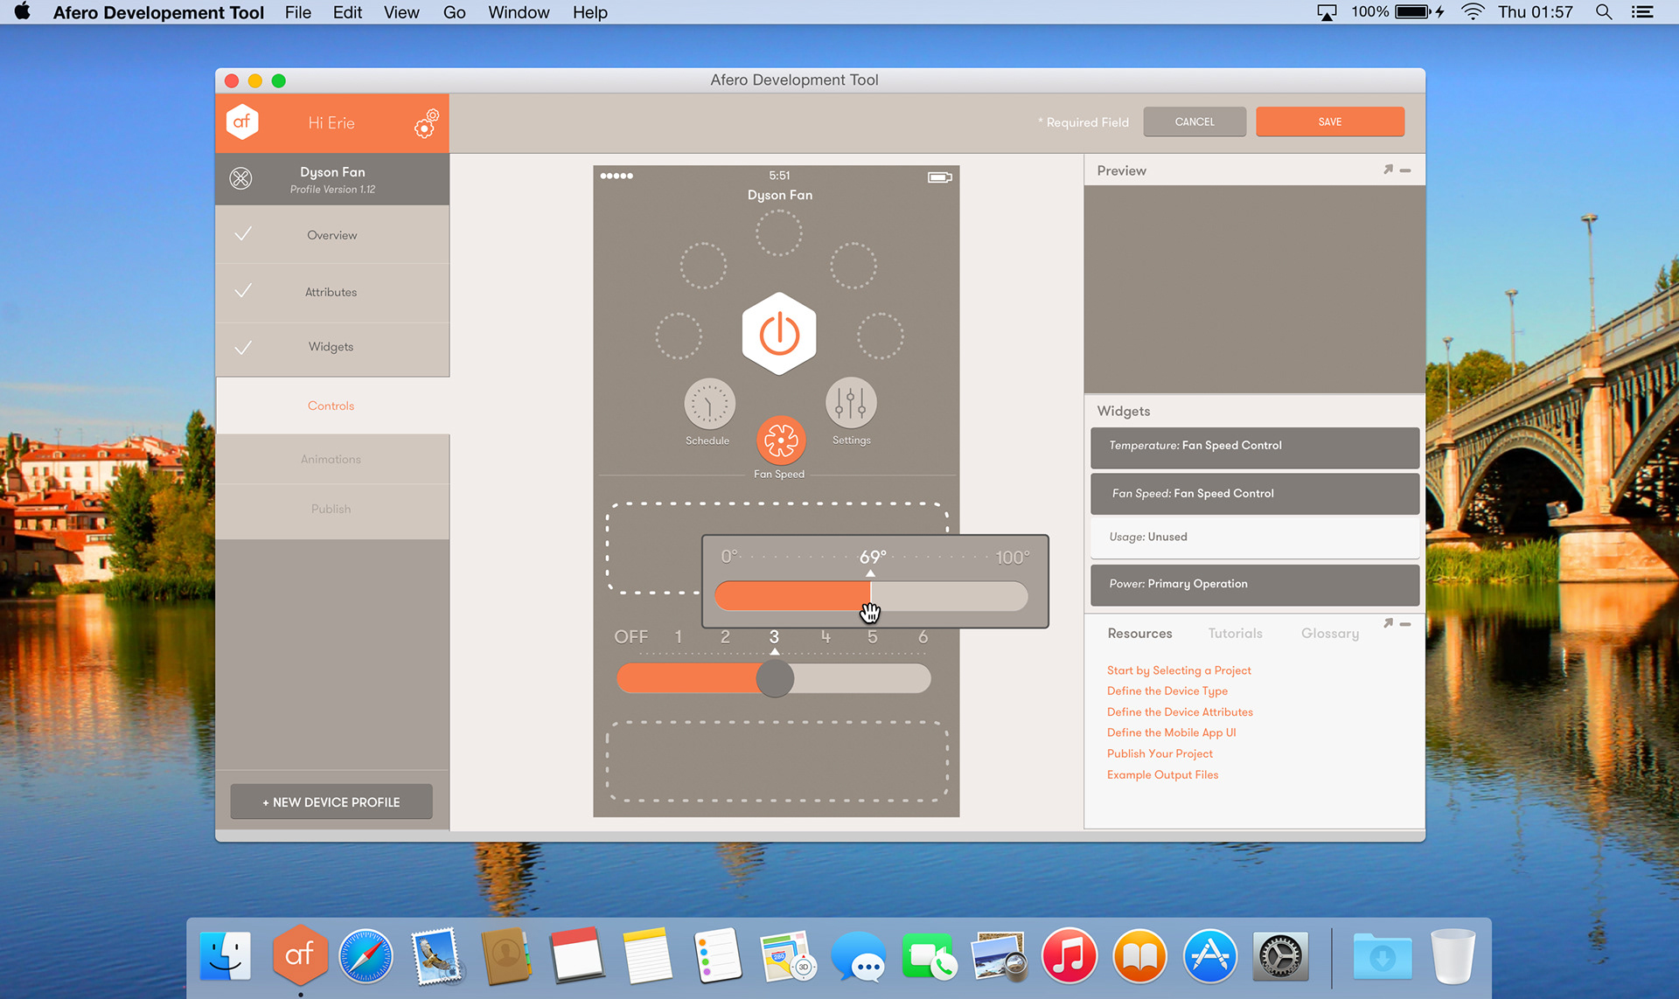This screenshot has width=1679, height=999.
Task: Open Publish Your Project link
Action: 1160,753
